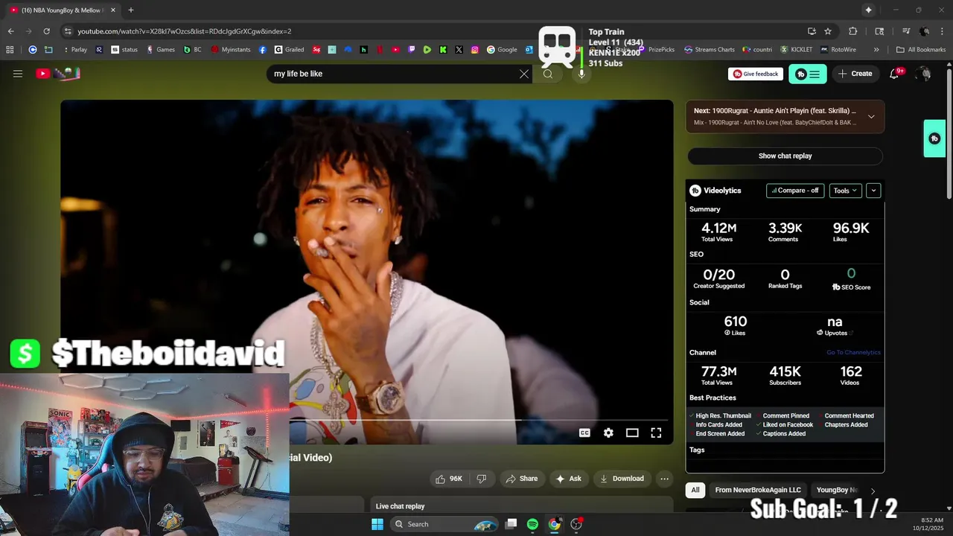Go back in the browser
This screenshot has width=953, height=536.
(x=10, y=31)
